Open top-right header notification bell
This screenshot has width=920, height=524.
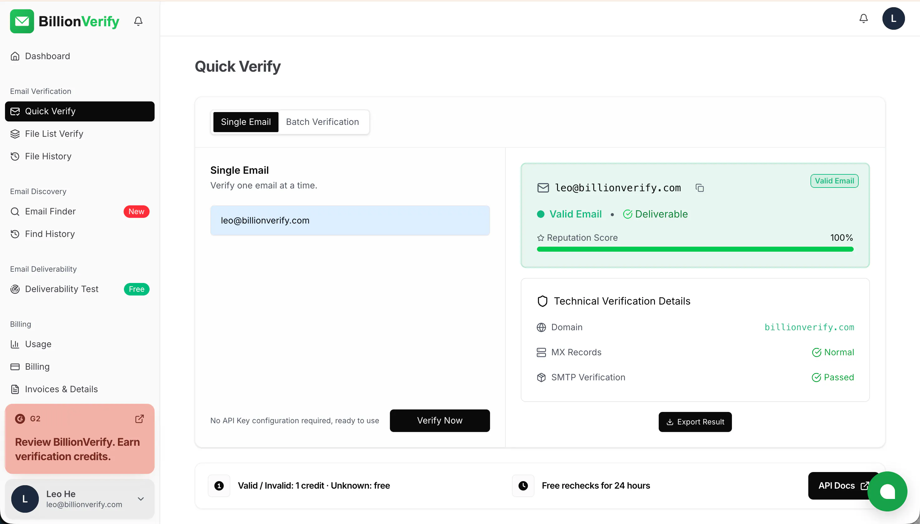[863, 18]
